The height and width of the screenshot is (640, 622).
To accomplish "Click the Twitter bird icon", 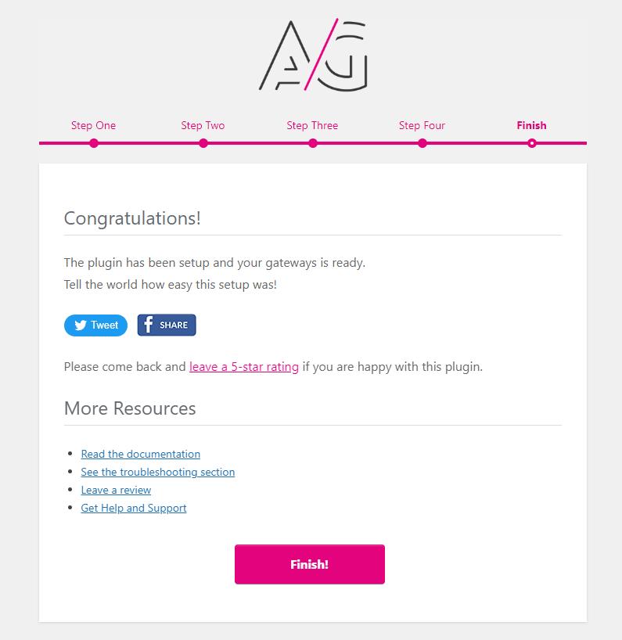I will 81,325.
